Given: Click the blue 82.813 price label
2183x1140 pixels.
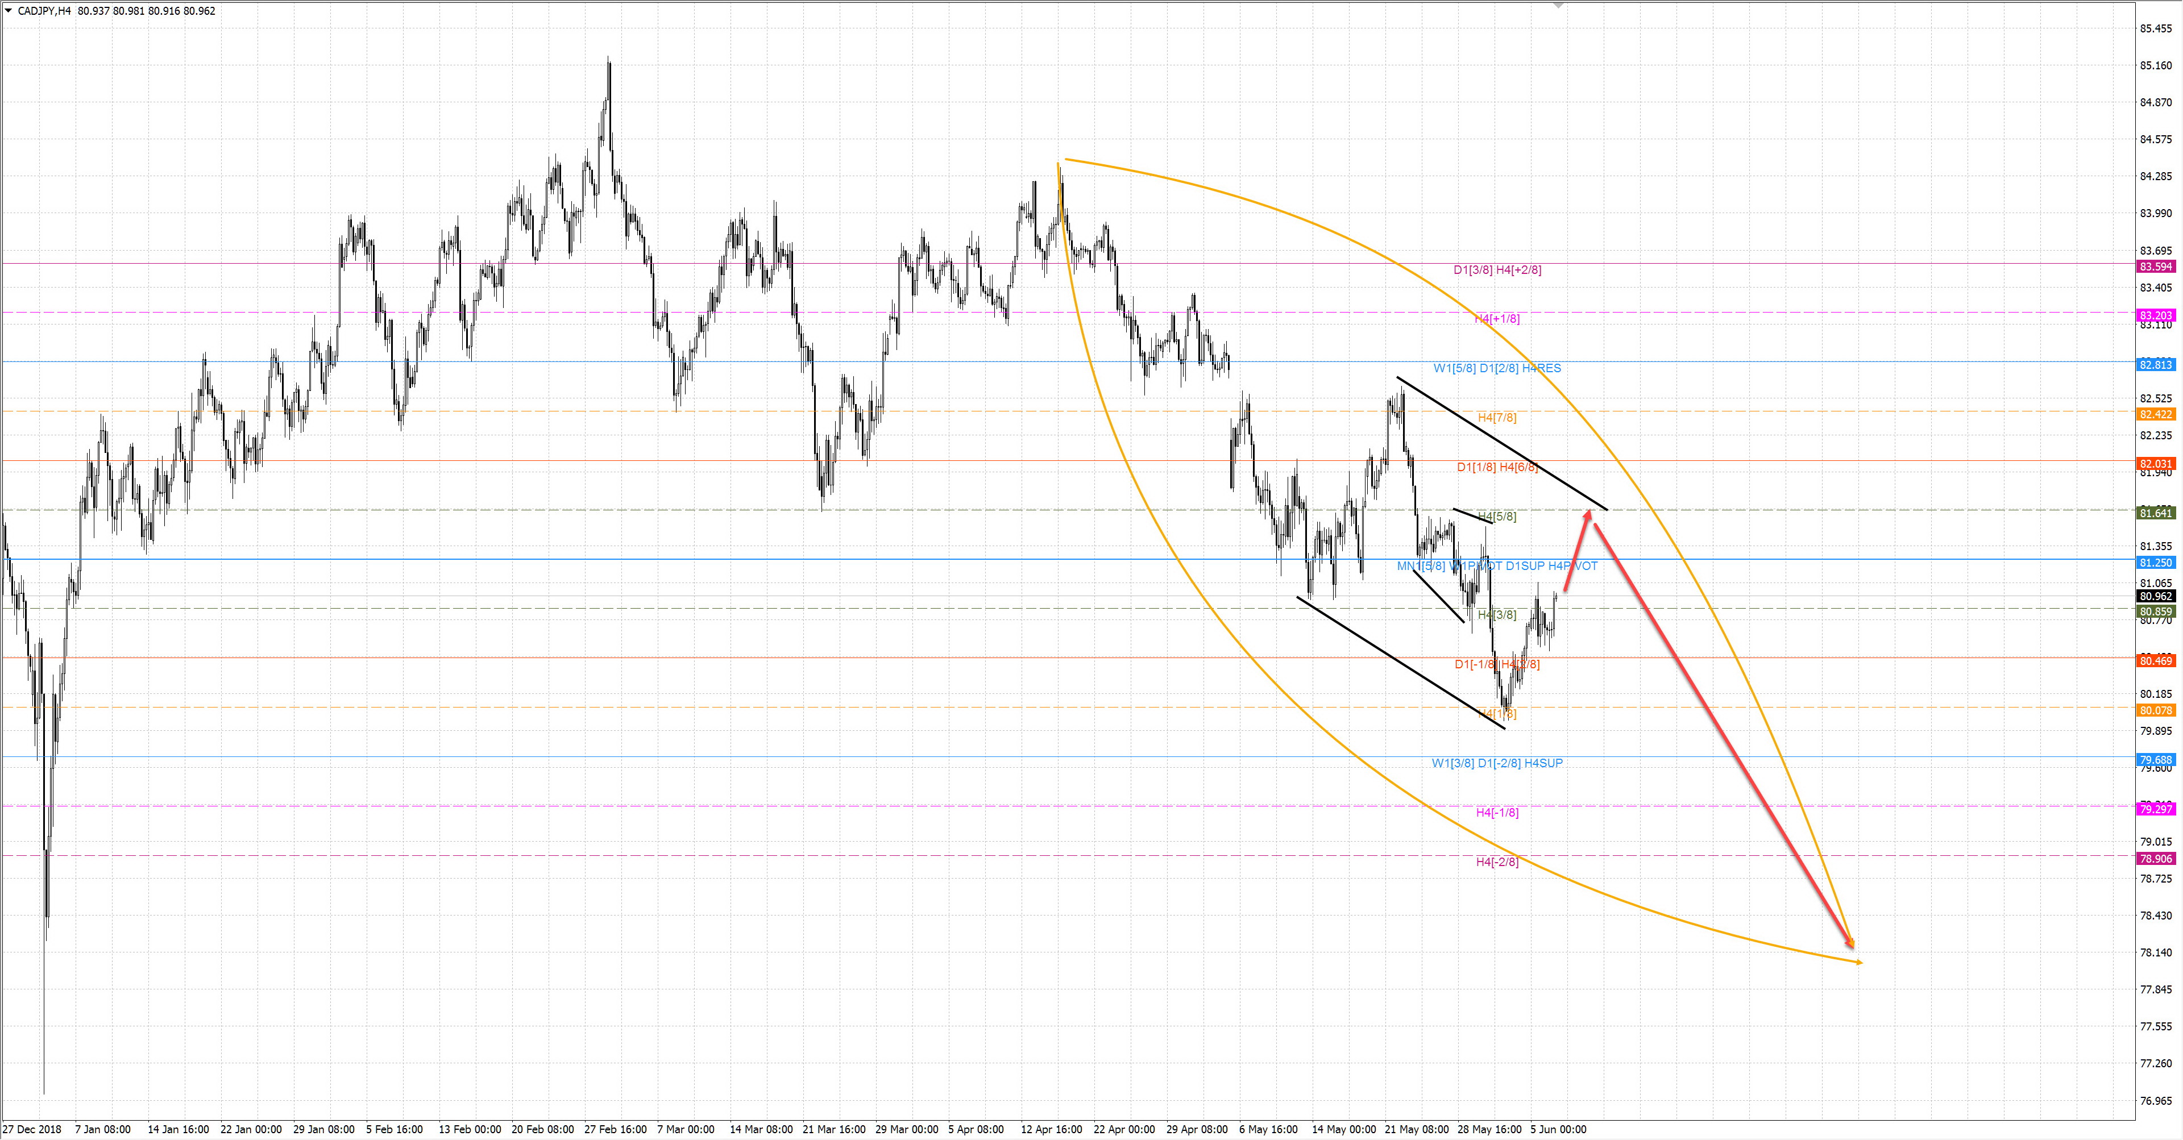Looking at the screenshot, I should 2156,365.
